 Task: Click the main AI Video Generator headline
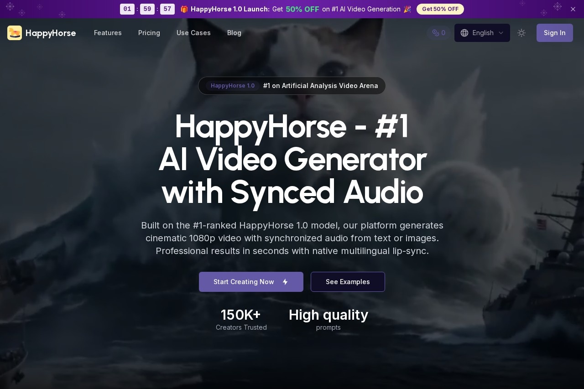pyautogui.click(x=292, y=159)
